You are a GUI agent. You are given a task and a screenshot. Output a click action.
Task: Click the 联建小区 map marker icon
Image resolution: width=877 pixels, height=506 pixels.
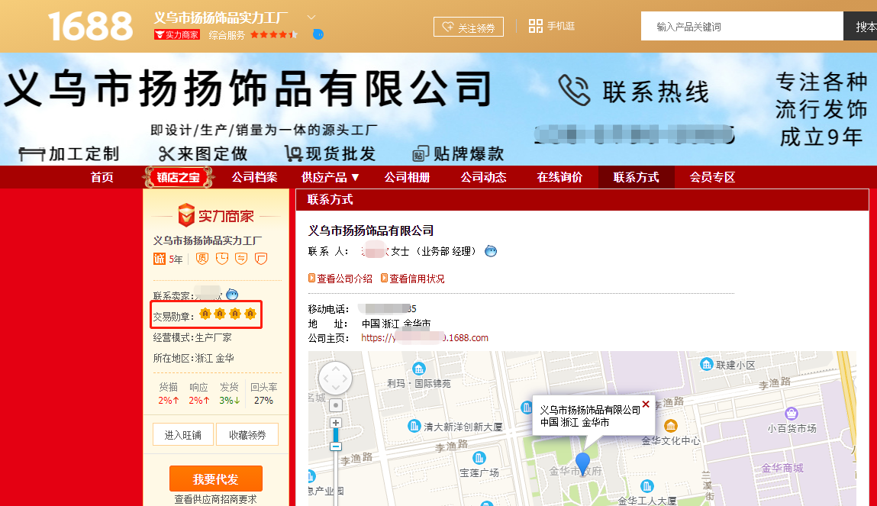pyautogui.click(x=707, y=364)
